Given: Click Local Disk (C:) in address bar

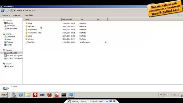Looking at the screenshot, I should tap(29, 11).
